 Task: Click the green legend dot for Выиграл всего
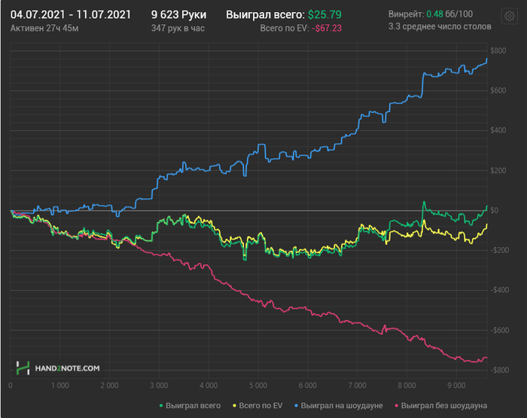pyautogui.click(x=161, y=406)
